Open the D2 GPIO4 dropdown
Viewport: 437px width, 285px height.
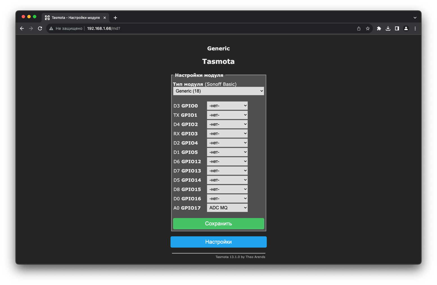pyautogui.click(x=227, y=143)
